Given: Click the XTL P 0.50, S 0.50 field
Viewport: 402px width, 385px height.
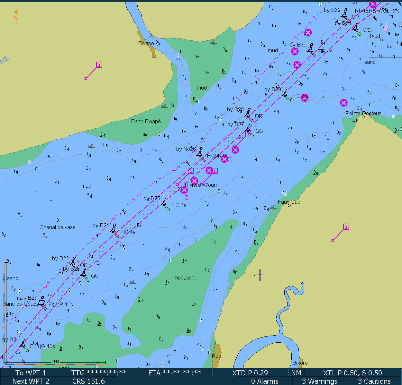Looking at the screenshot, I should 352,373.
